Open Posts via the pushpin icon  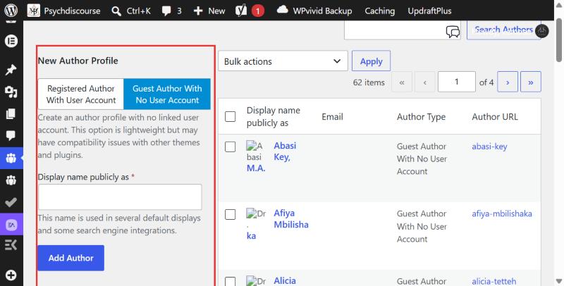pos(11,70)
